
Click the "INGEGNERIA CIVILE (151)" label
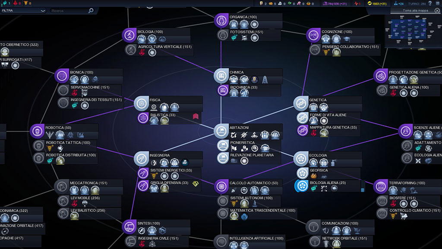[x=158, y=238]
